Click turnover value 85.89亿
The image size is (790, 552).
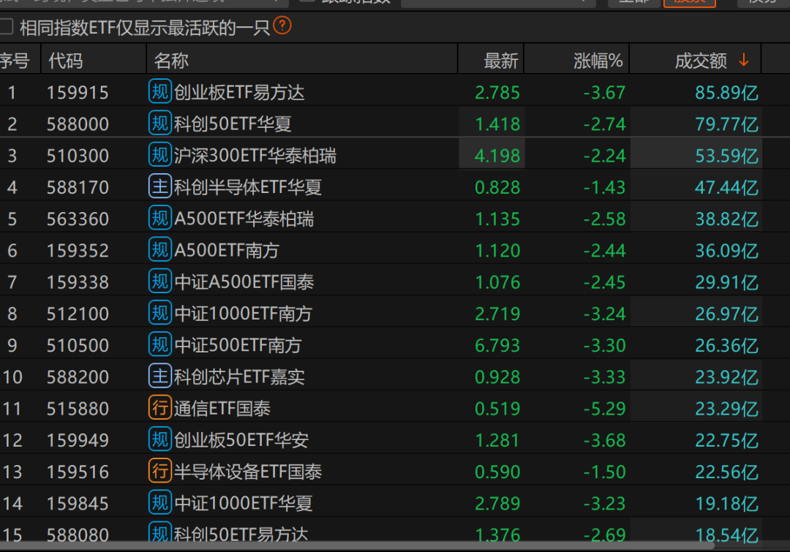point(726,93)
